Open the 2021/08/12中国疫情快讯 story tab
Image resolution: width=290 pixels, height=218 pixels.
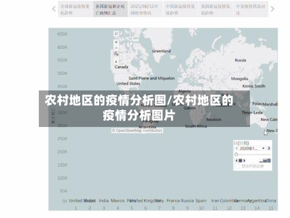pos(146,9)
